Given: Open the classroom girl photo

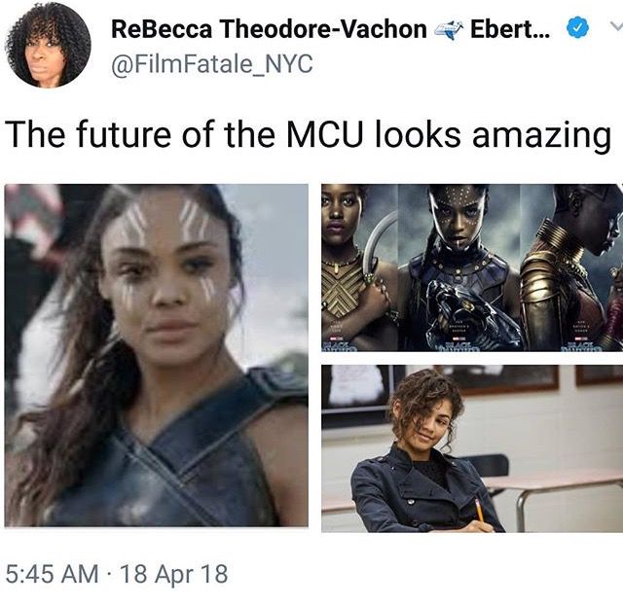Looking at the screenshot, I should pyautogui.click(x=472, y=448).
